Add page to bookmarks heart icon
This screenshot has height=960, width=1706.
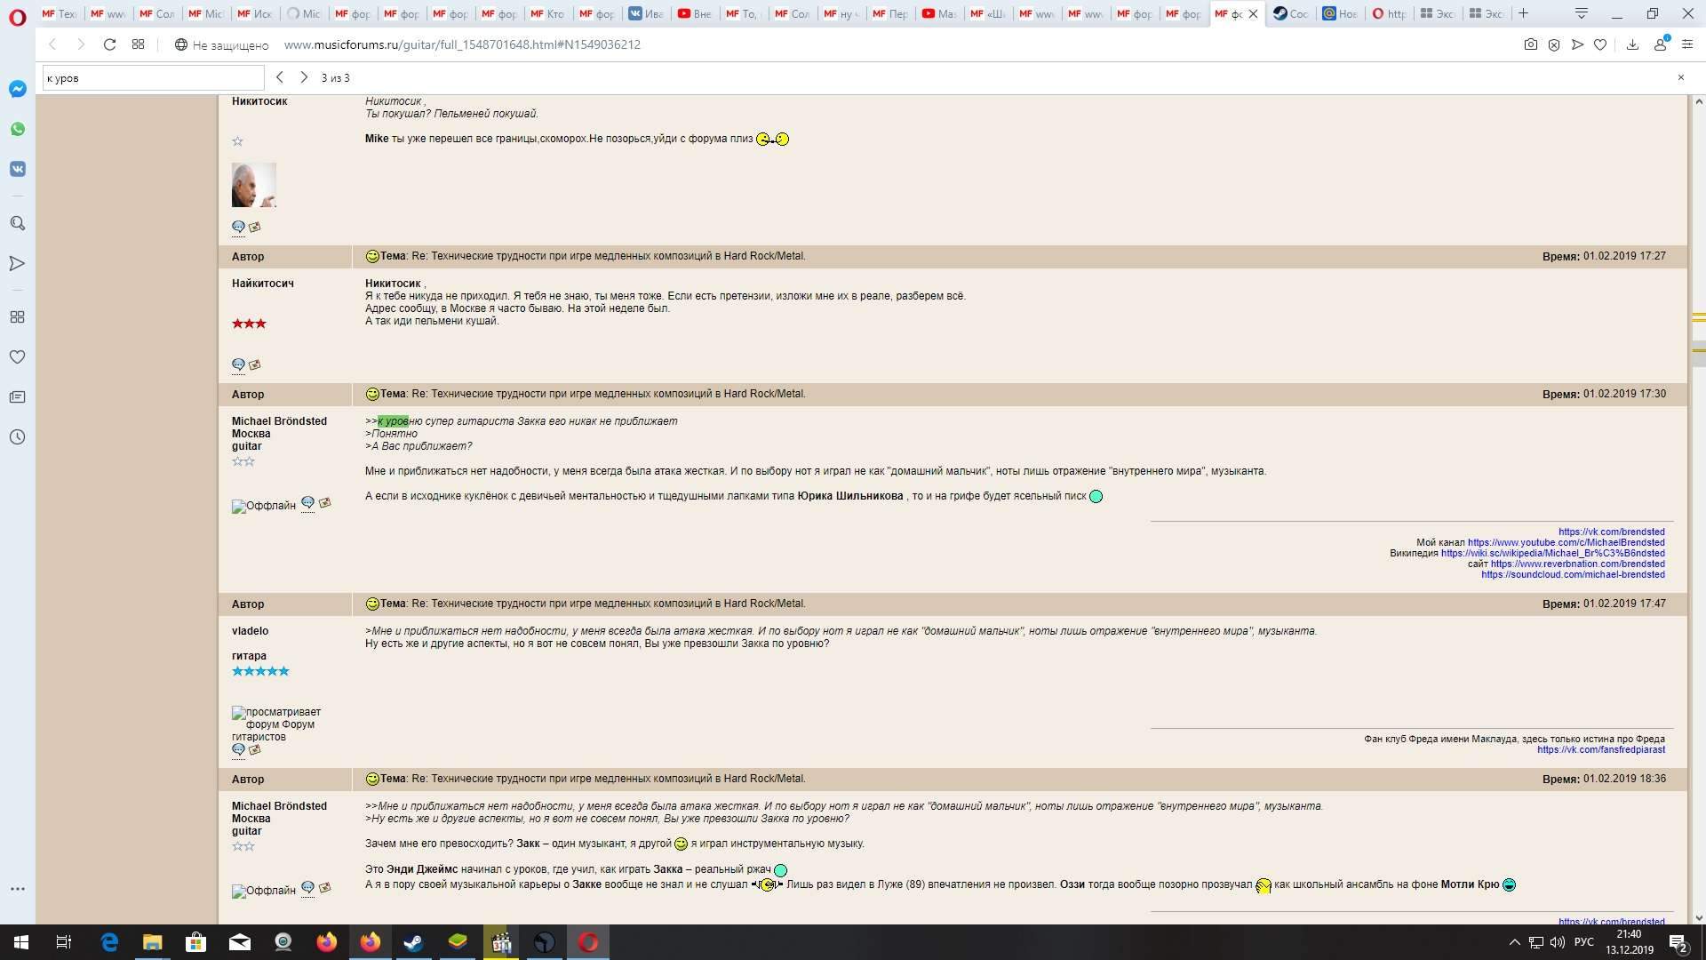1600,44
